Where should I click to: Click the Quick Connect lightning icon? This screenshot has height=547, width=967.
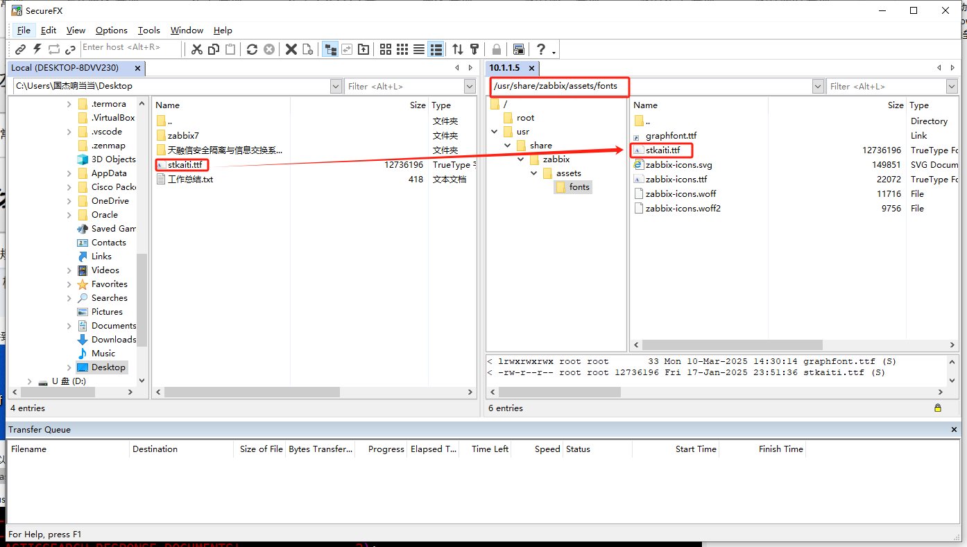coord(37,49)
